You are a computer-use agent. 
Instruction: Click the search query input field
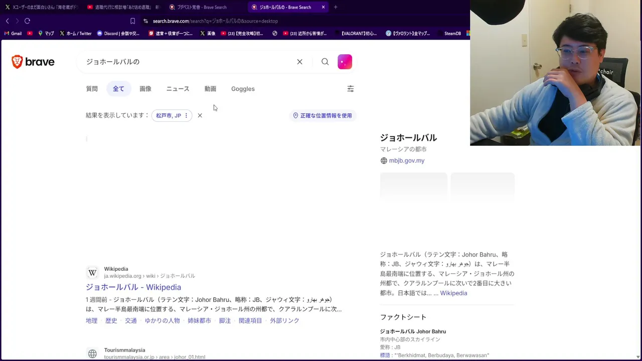coord(188,62)
